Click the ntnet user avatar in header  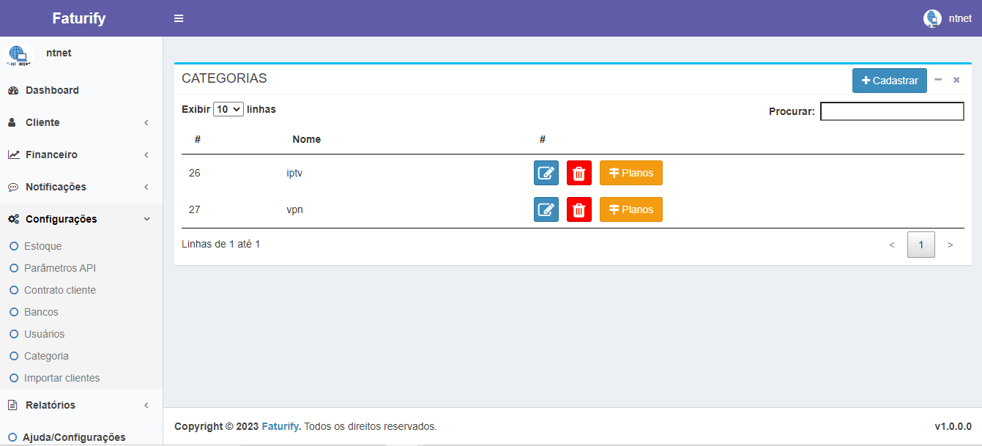click(x=932, y=18)
